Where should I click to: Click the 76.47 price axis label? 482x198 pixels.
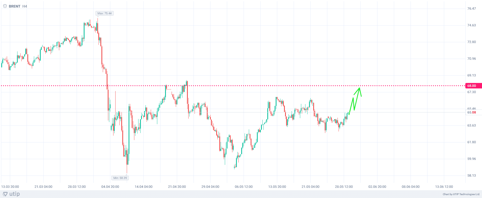tap(472, 9)
